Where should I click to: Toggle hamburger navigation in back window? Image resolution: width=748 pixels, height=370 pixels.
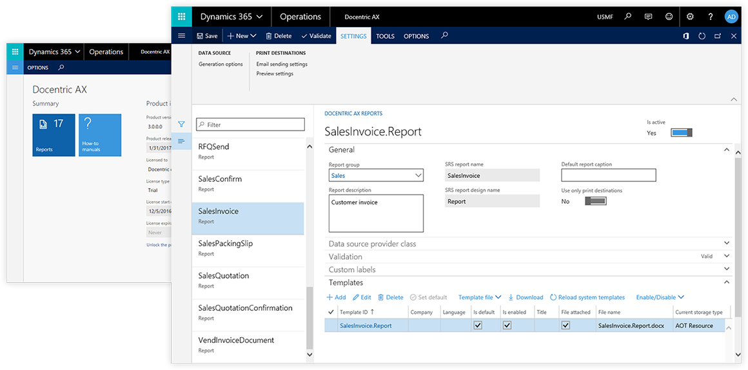click(x=15, y=67)
